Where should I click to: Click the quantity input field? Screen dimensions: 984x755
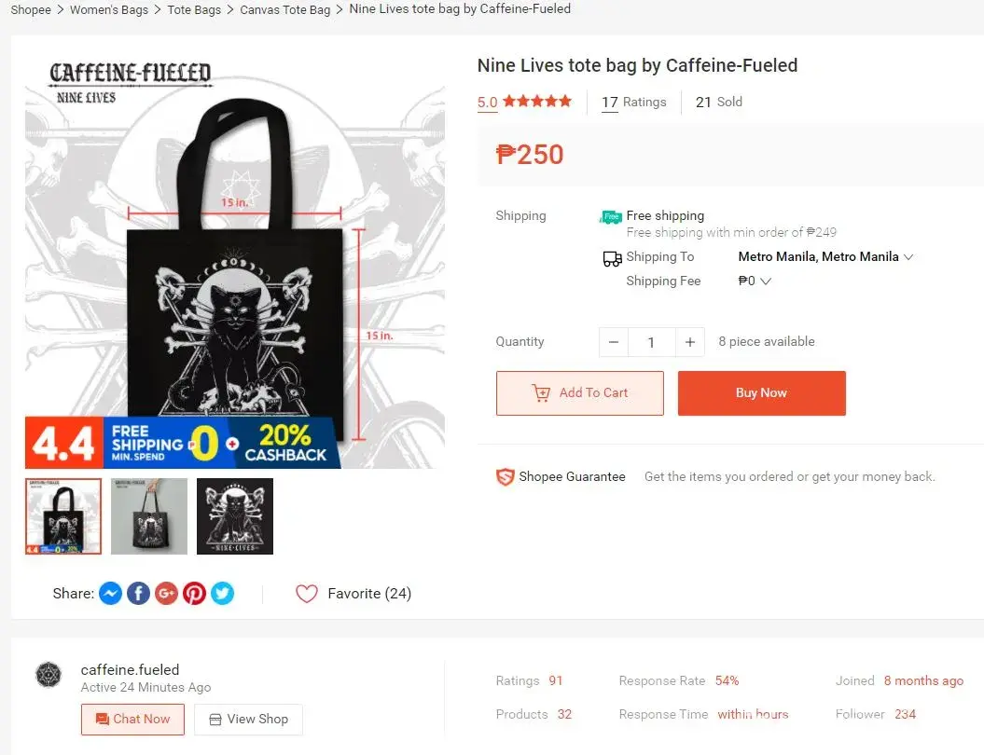pyautogui.click(x=651, y=342)
